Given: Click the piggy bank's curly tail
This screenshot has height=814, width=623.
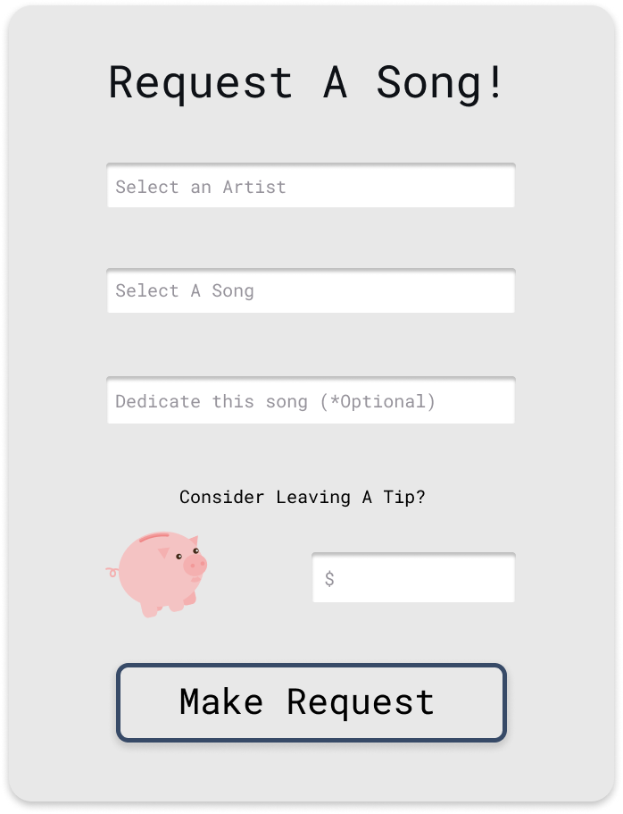Looking at the screenshot, I should (111, 571).
